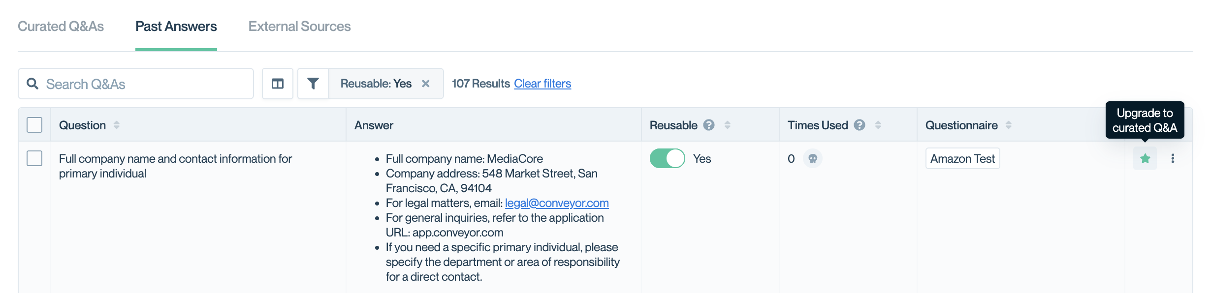Sort by the Question column arrows
The image size is (1211, 293).
(117, 125)
